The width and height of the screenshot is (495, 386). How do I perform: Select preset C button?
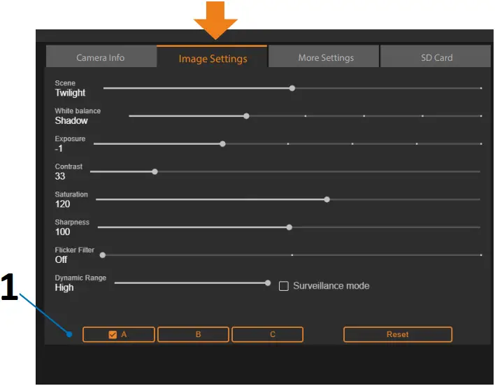(267, 334)
